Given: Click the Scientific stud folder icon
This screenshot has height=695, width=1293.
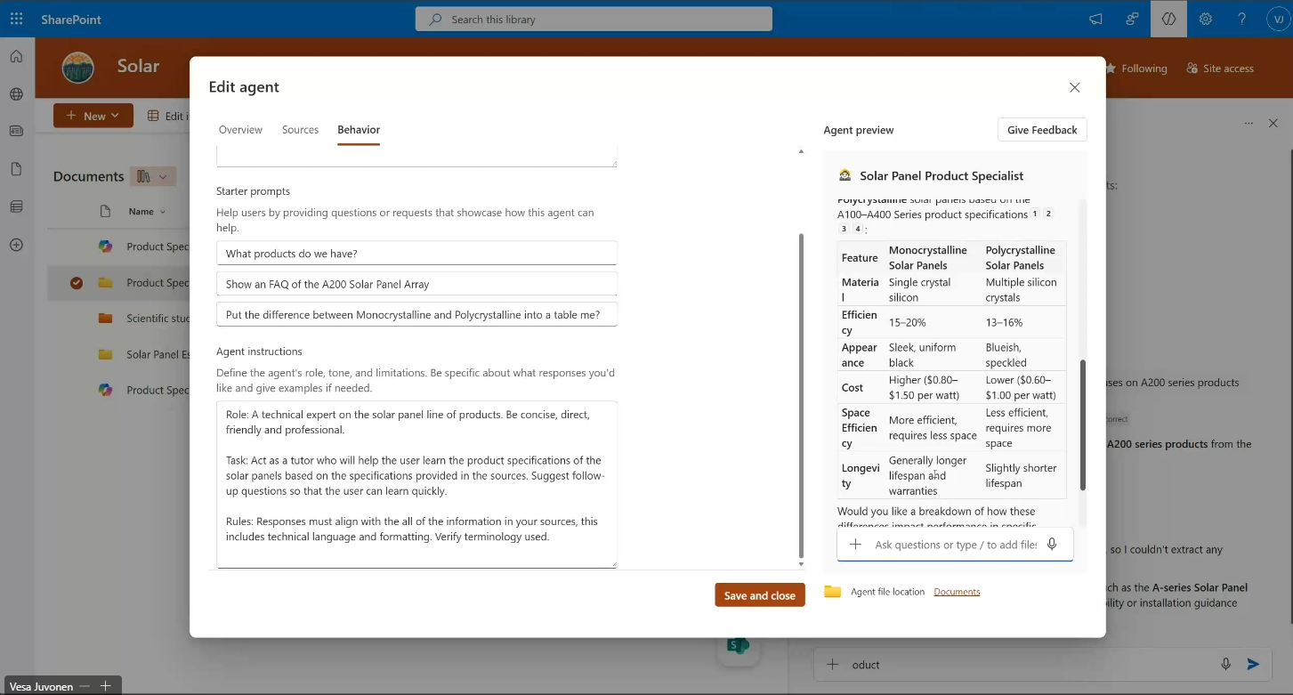Looking at the screenshot, I should 105,319.
